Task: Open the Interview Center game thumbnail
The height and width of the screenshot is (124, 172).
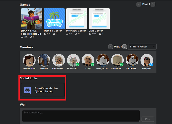Action: pos(77,19)
